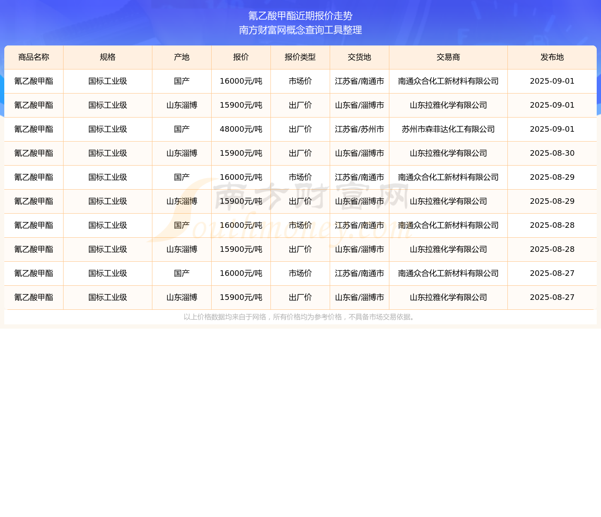Select the 交易商 column header

pos(449,57)
